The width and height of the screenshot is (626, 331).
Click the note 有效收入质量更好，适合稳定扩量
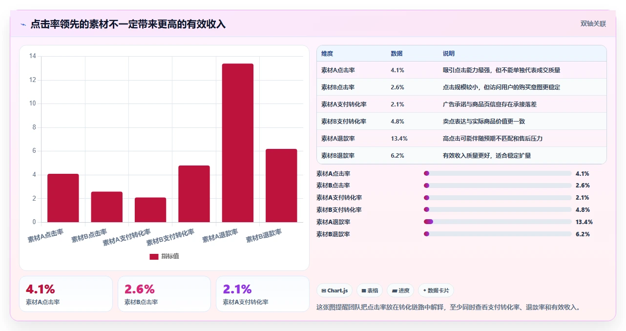[487, 156]
